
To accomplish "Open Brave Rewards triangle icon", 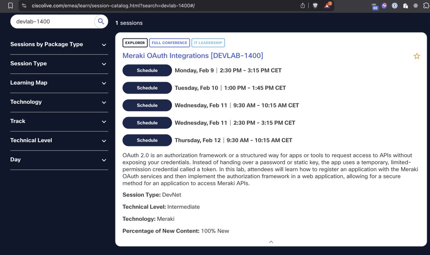I will point(327,5).
